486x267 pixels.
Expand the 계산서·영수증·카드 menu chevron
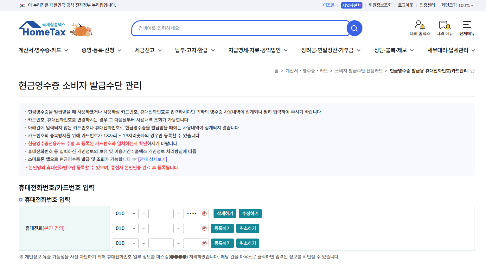[66, 50]
